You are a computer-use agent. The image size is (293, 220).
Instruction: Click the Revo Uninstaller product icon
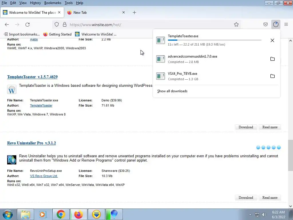click(x=12, y=160)
